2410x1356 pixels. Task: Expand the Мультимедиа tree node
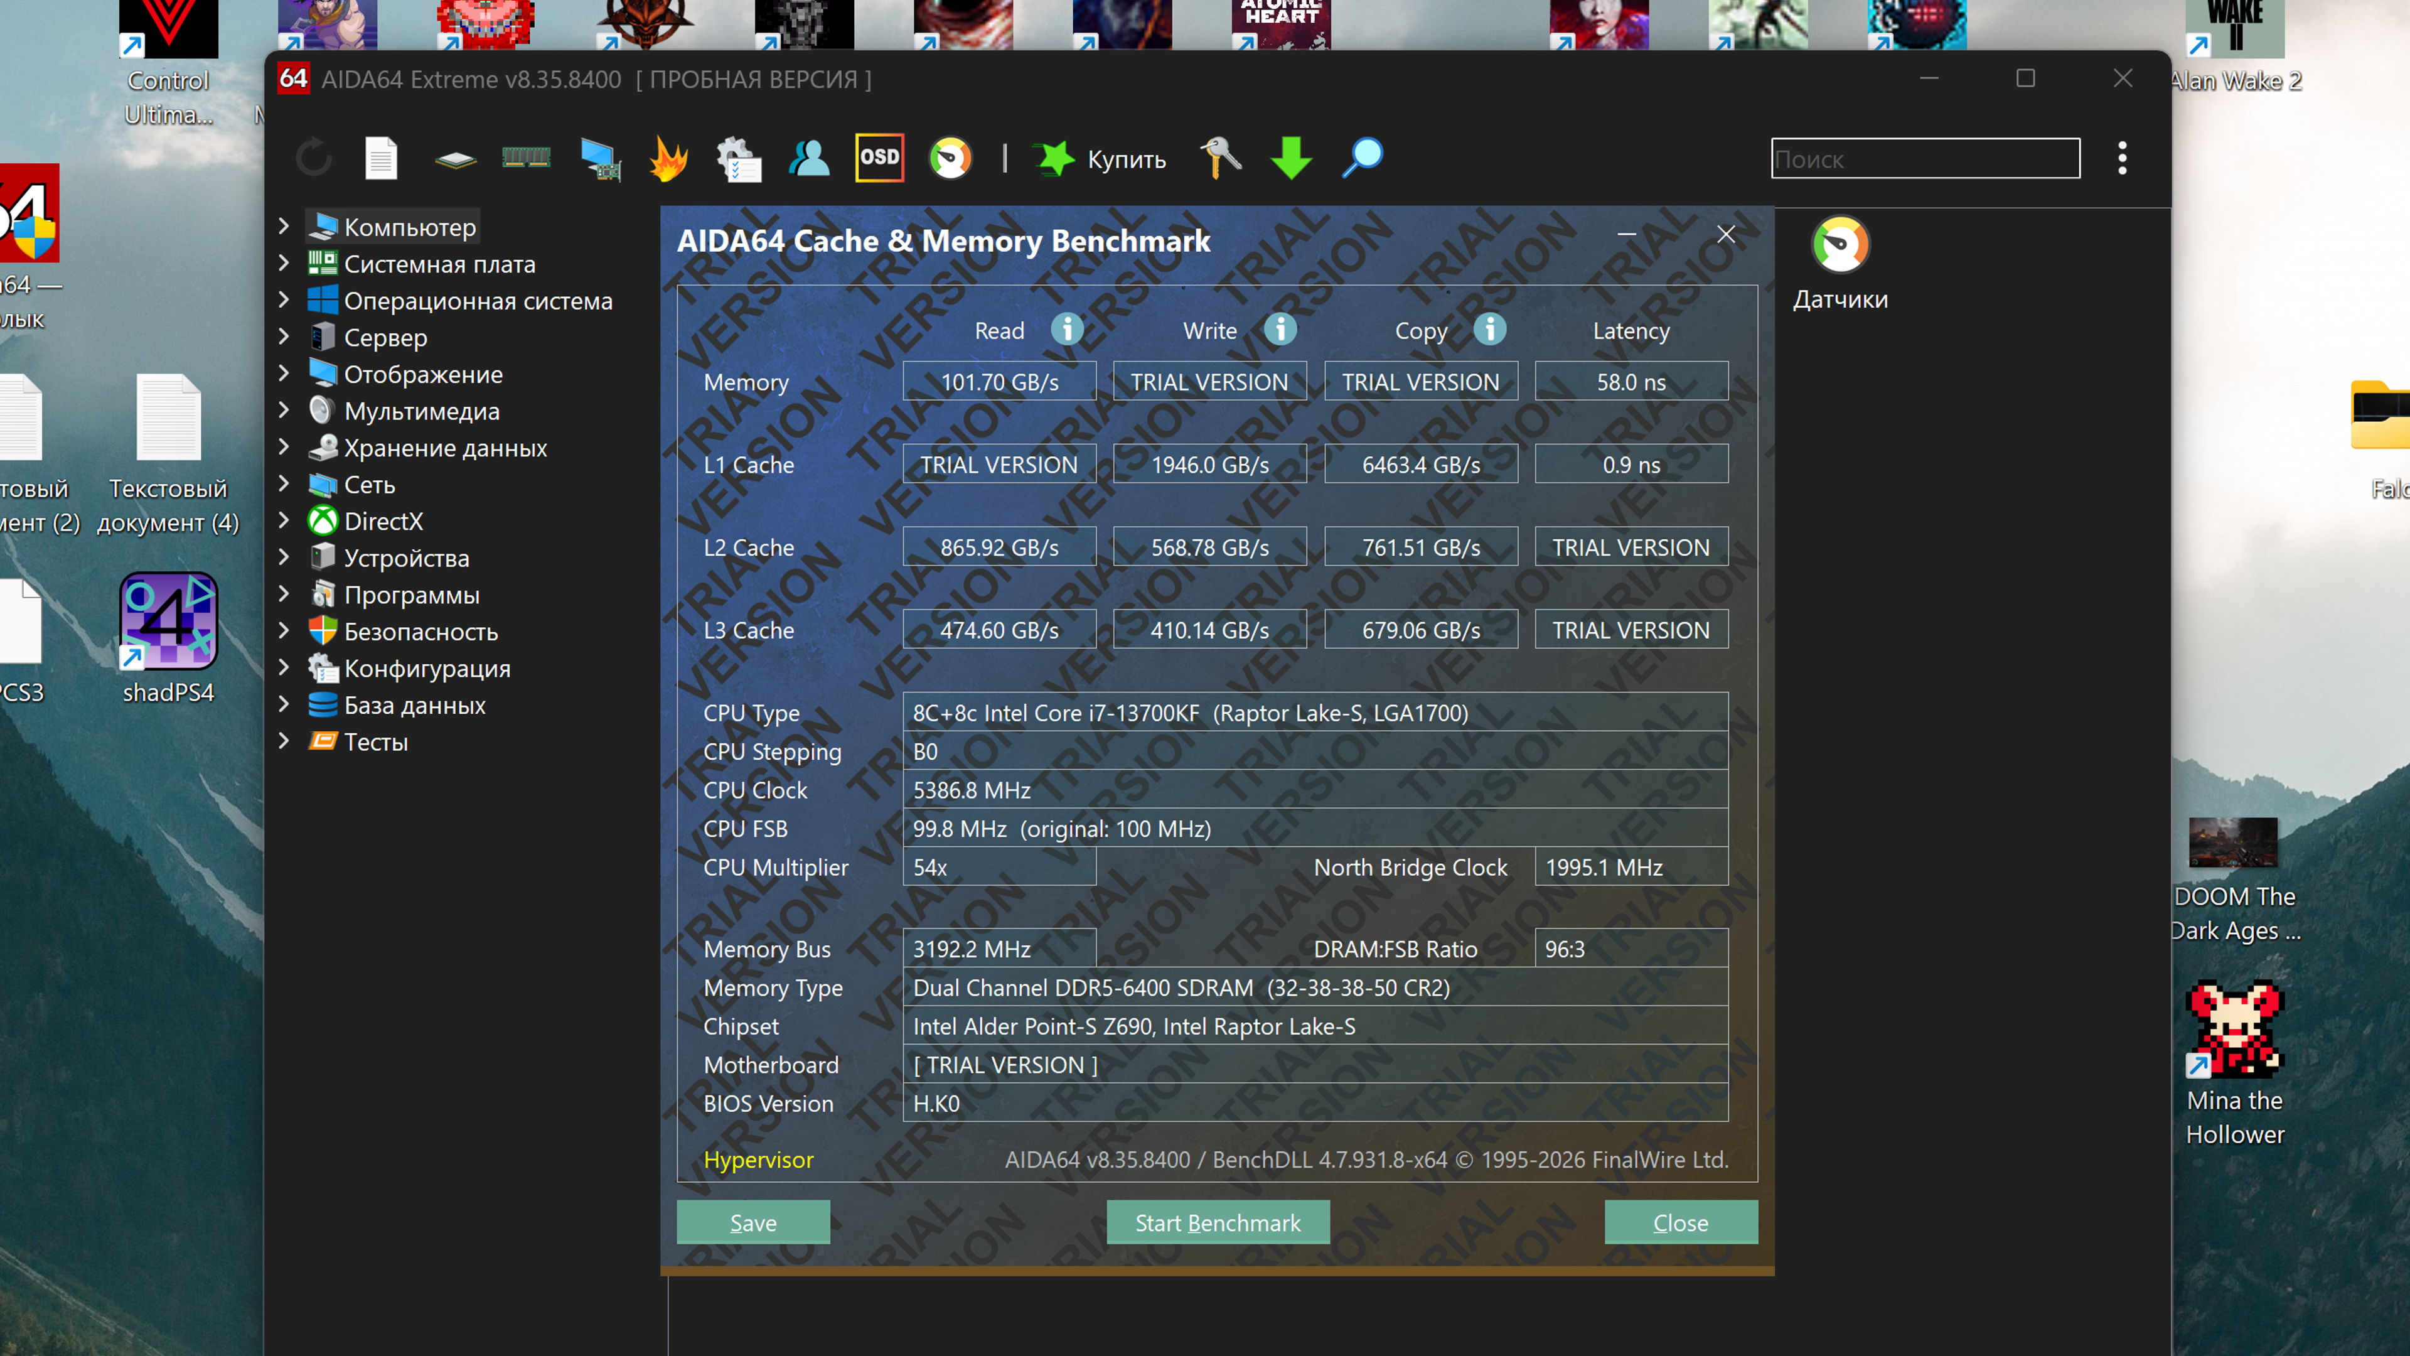pyautogui.click(x=284, y=410)
